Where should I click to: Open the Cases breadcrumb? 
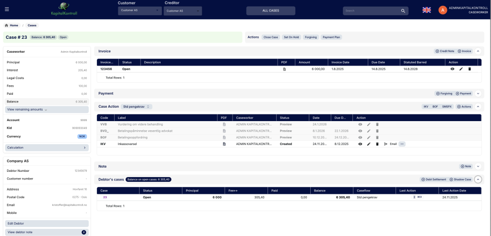point(32,25)
